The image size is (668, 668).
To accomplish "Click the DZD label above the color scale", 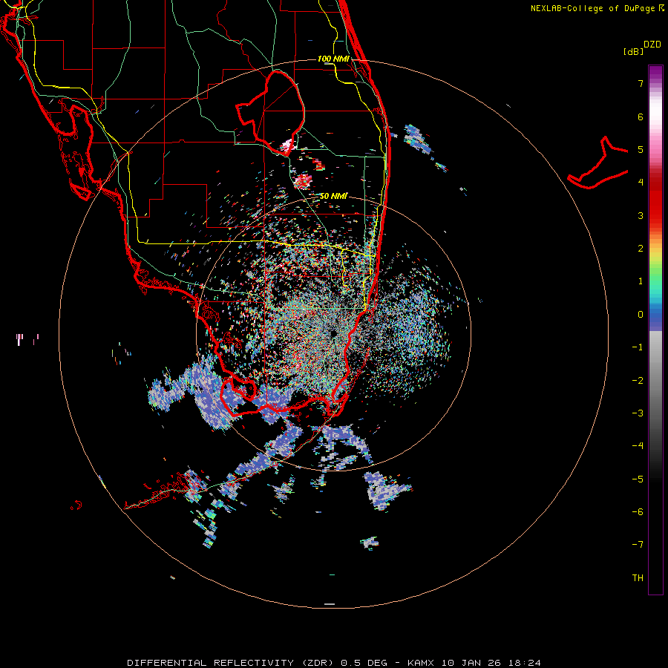I will 652,45.
